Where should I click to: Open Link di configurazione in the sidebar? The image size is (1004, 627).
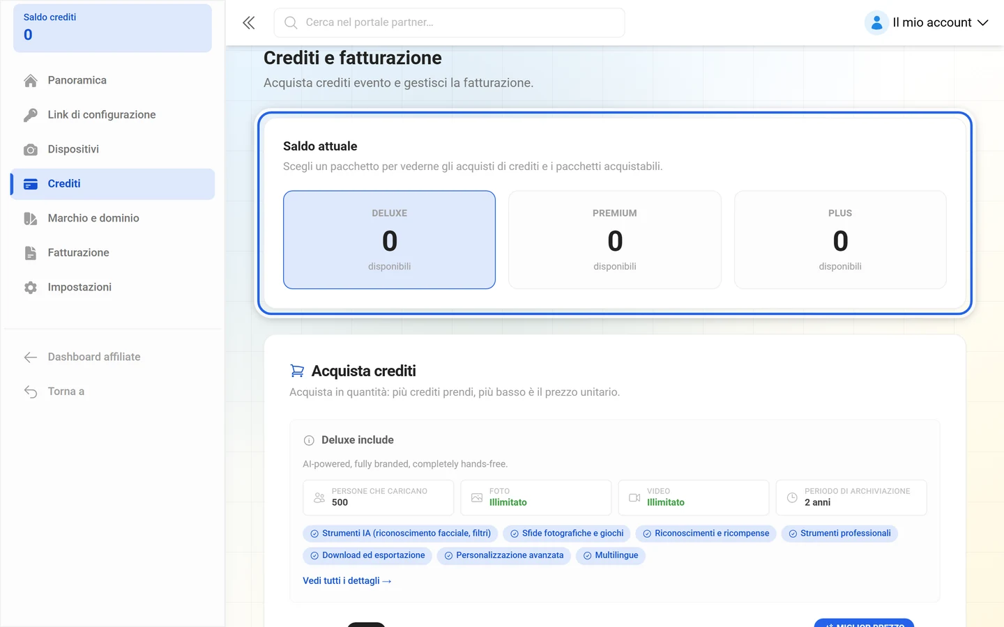pyautogui.click(x=112, y=115)
